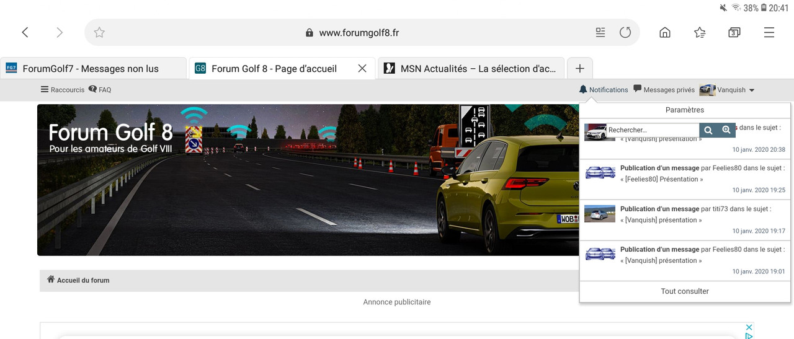Image resolution: width=794 pixels, height=339 pixels.
Task: Open notification from Feelies80 dated 19:01
Action: click(685, 261)
